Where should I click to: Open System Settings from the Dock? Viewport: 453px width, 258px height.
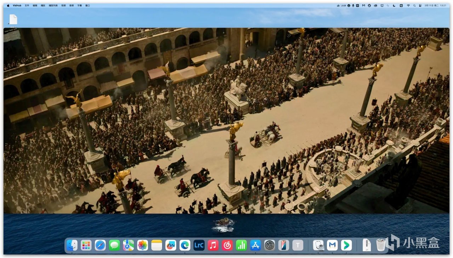(x=270, y=245)
